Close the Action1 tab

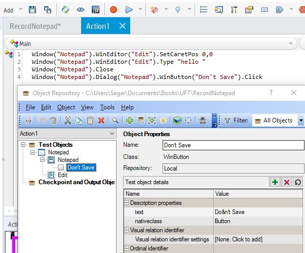(x=123, y=26)
